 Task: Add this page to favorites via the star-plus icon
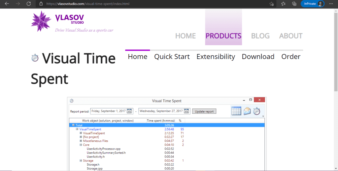click(271, 4)
